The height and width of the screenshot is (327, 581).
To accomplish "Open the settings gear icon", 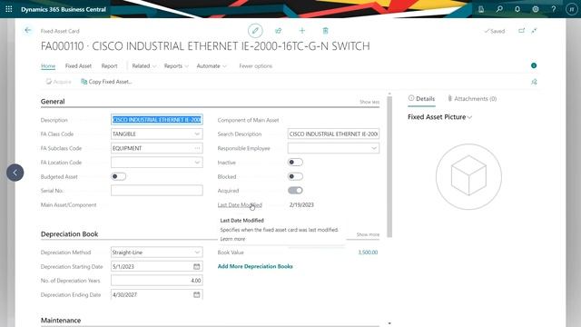I will pyautogui.click(x=536, y=9).
